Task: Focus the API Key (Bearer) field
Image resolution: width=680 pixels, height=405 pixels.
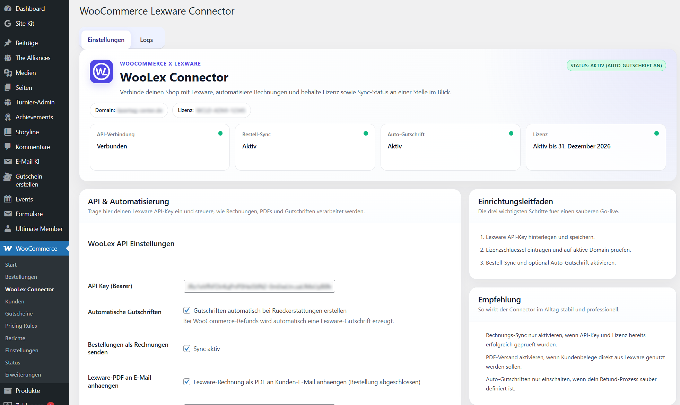Action: tap(259, 286)
